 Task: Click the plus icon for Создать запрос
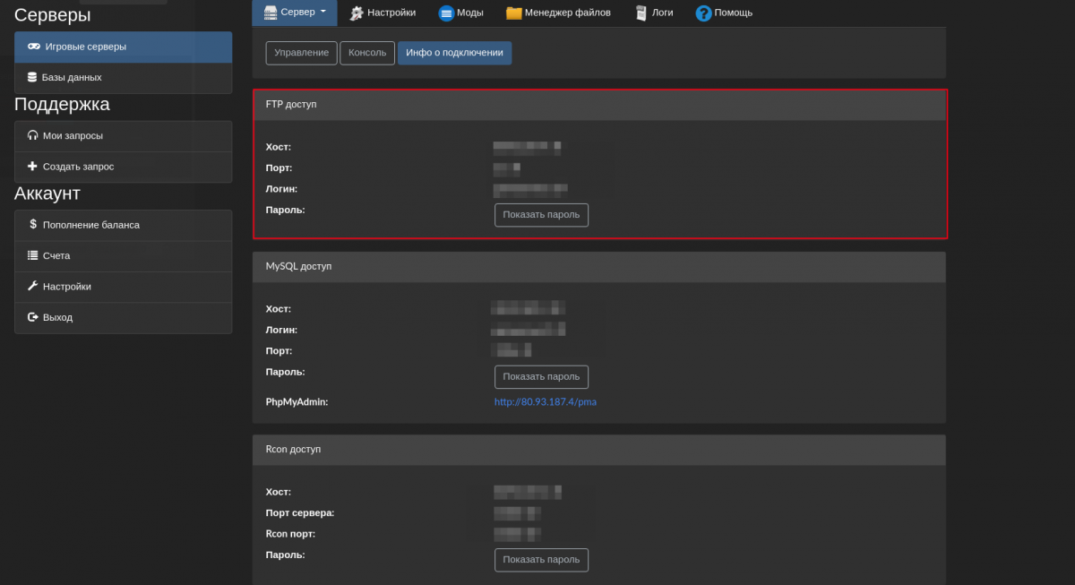33,166
